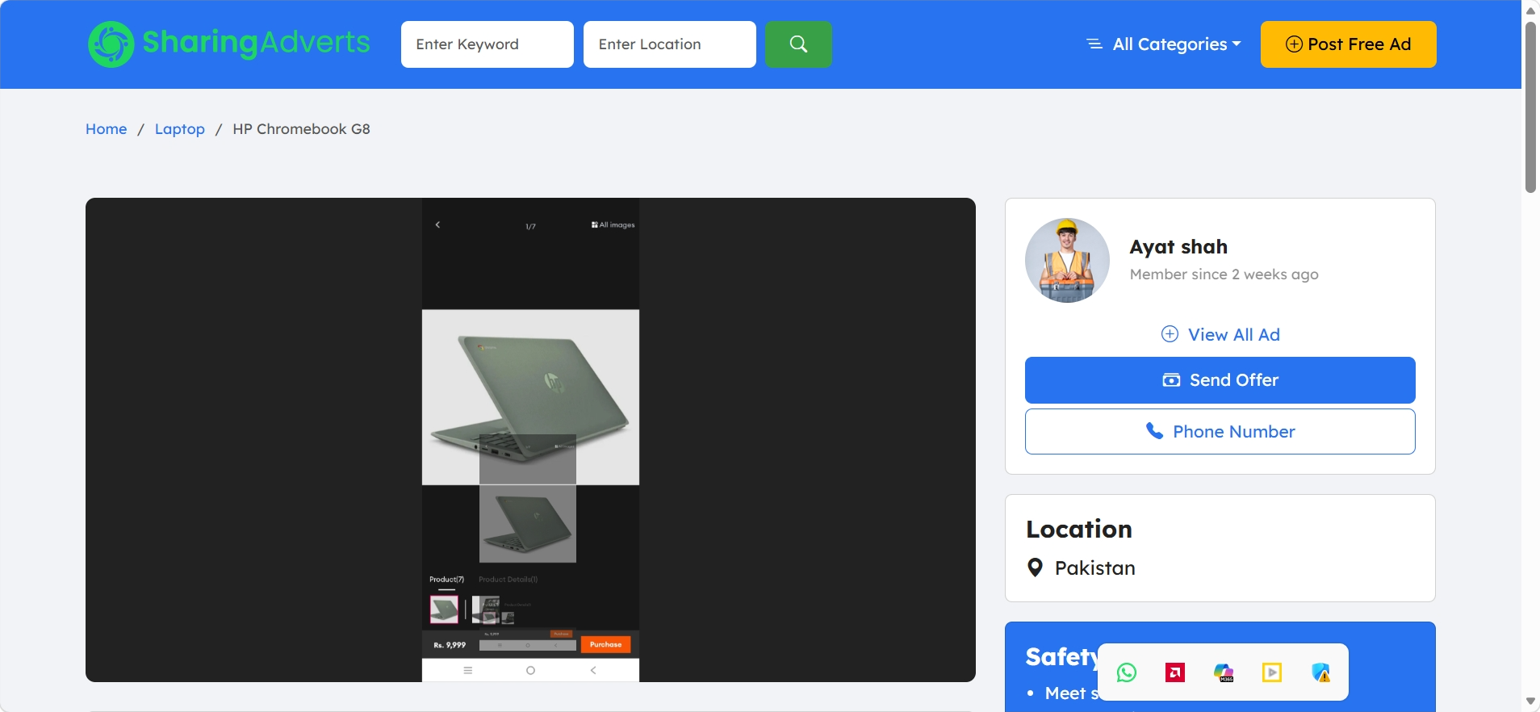Click the seller's profile avatar
This screenshot has height=712, width=1540.
pos(1067,260)
